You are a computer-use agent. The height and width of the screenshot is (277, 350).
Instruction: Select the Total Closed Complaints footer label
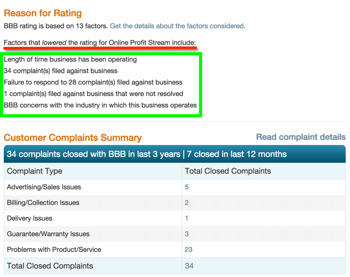(50, 266)
